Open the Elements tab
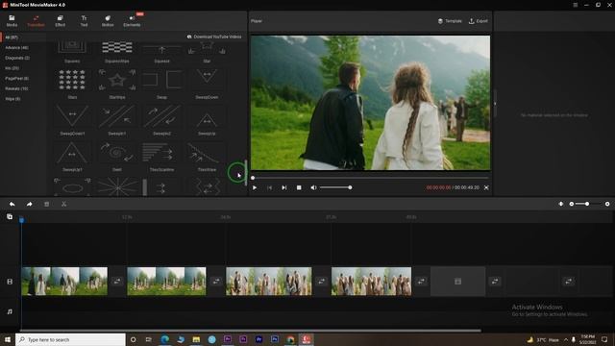This screenshot has height=346, width=615. point(132,21)
